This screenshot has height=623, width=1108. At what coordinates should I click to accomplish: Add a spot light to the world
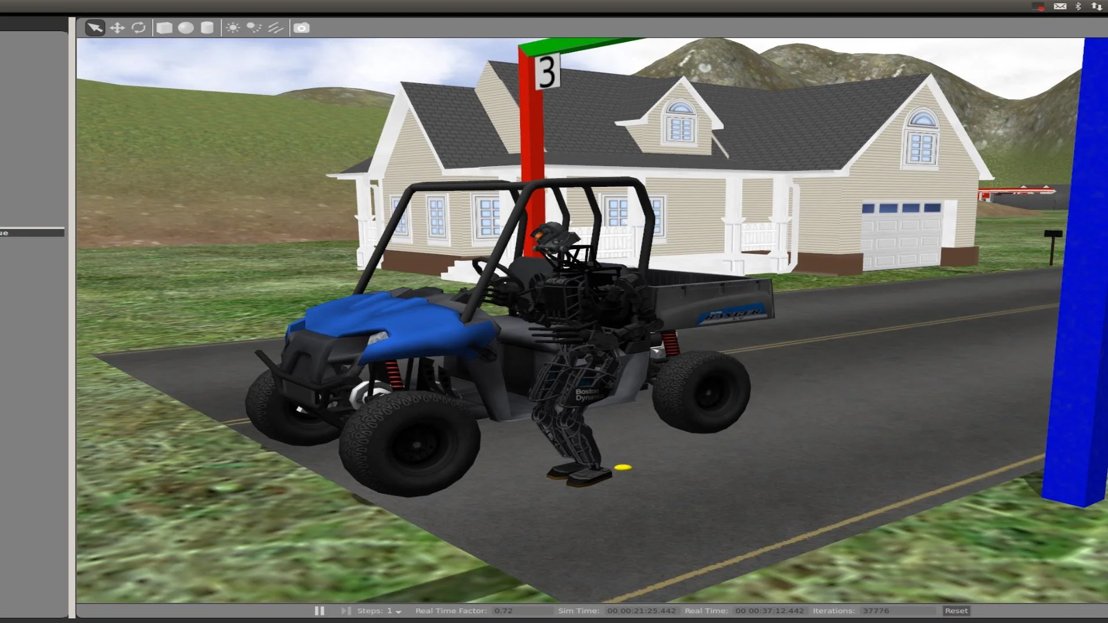coord(254,27)
